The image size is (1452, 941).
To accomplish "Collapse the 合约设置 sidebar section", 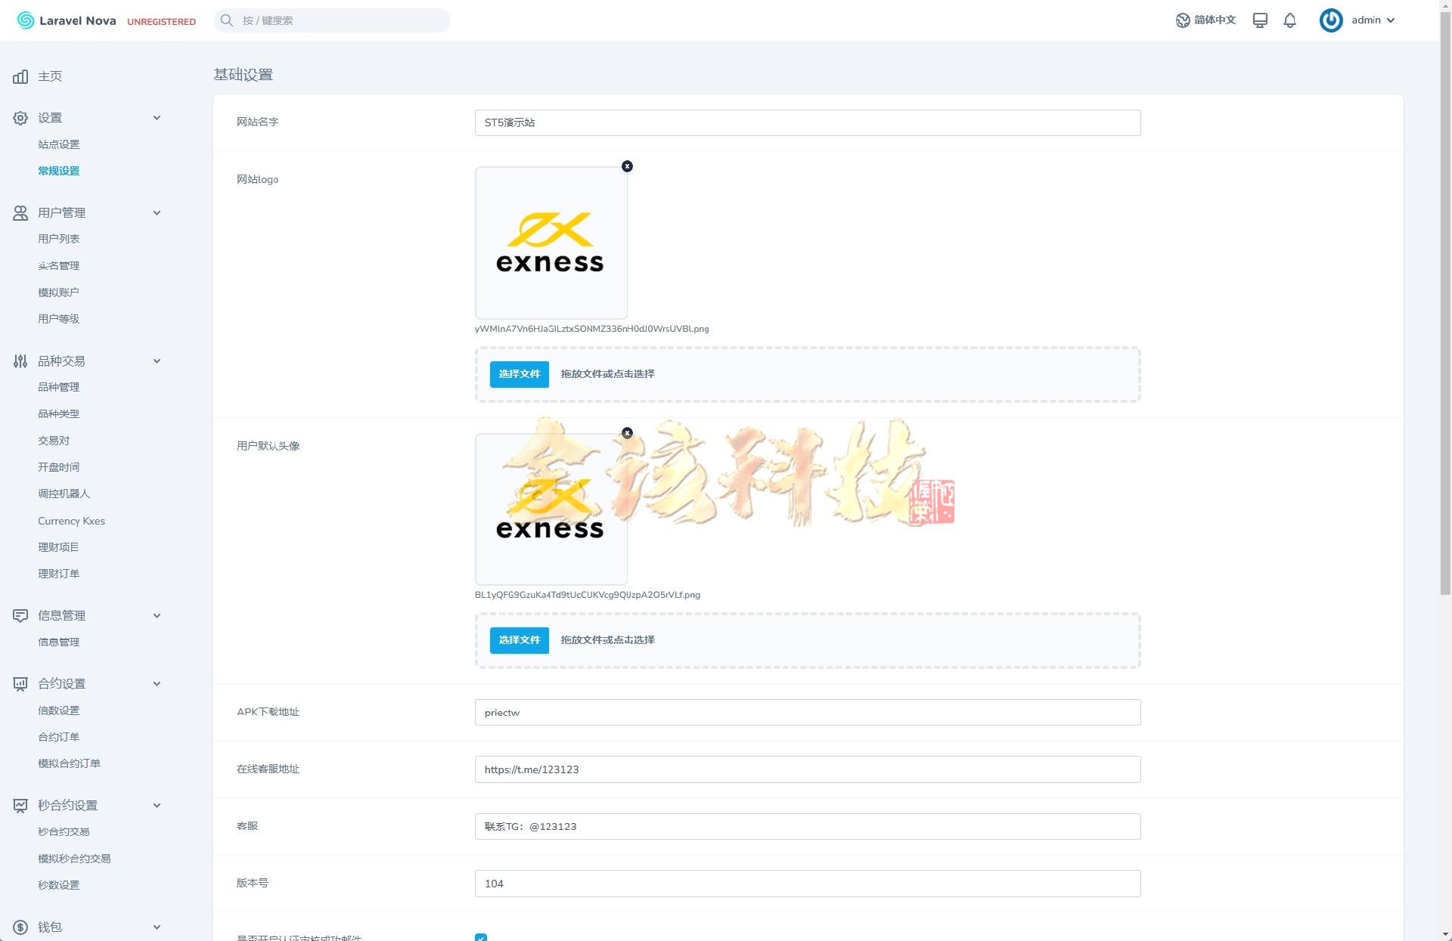I will [157, 684].
